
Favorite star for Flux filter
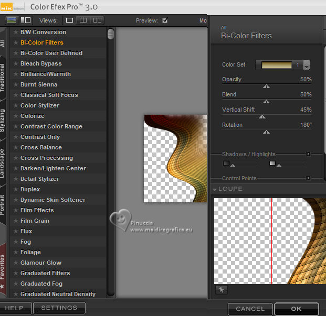[16, 231]
